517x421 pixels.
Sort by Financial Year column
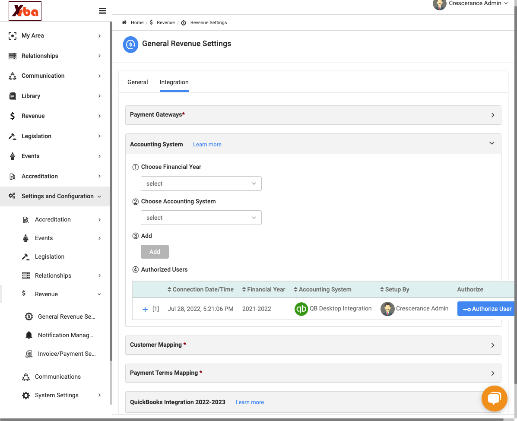(x=263, y=289)
